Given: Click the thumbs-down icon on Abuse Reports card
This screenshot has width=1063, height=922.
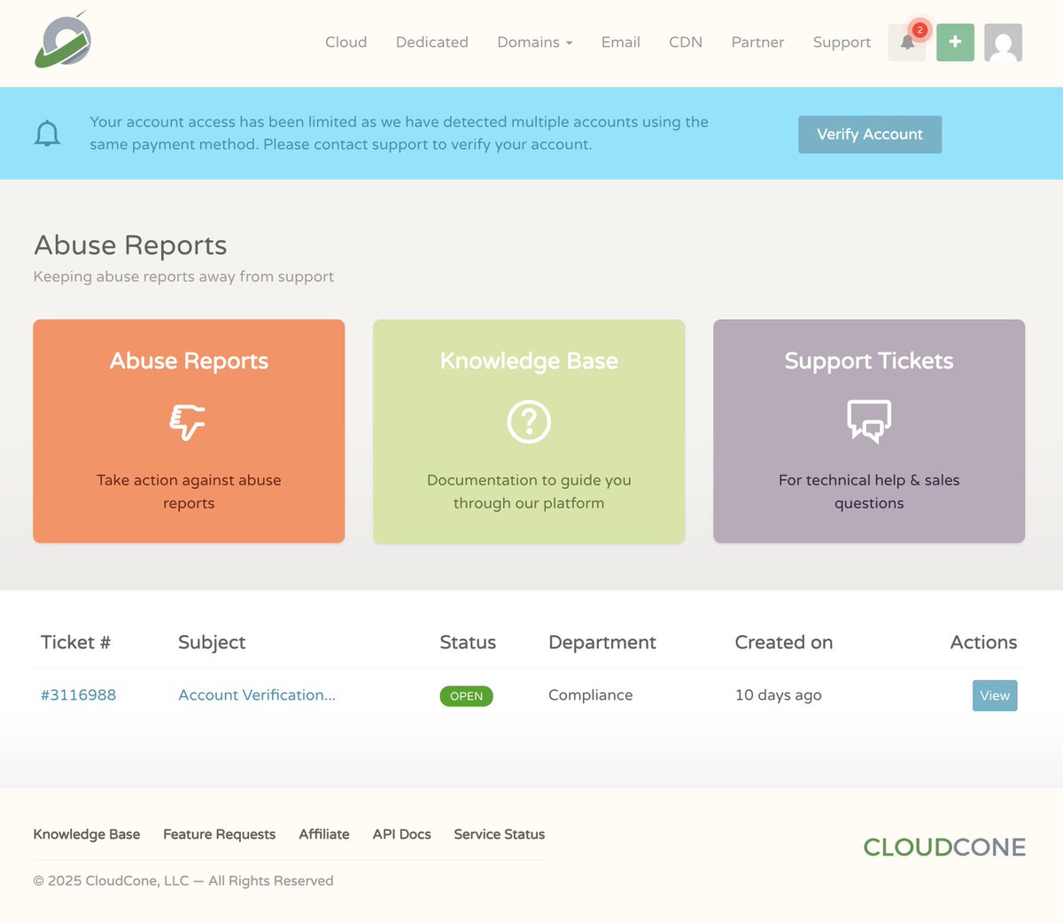Looking at the screenshot, I should 188,422.
